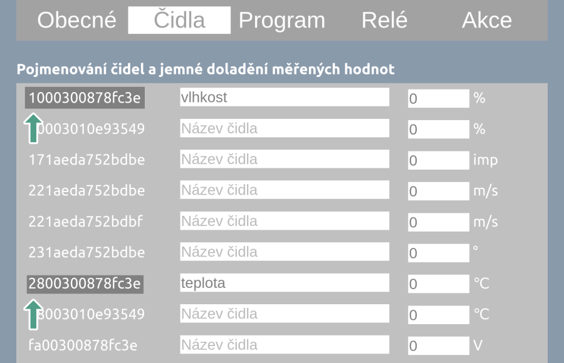The image size is (564, 363).
Task: Click sensor ID 2800300878fc3e
Action: click(85, 283)
